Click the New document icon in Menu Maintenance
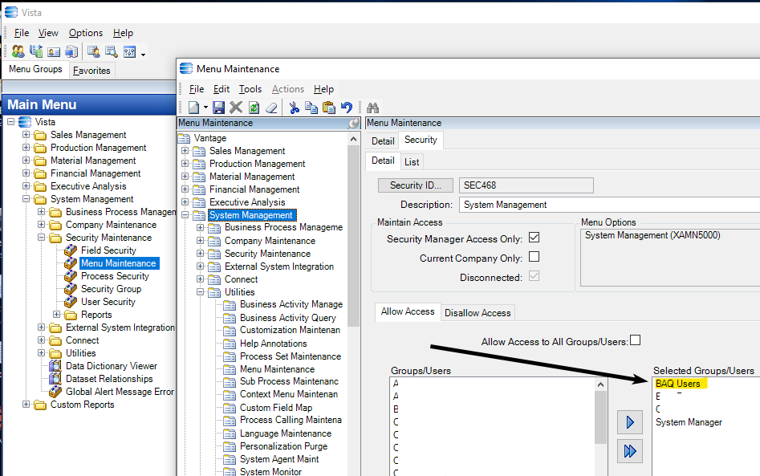The height and width of the screenshot is (476, 760). 194,108
